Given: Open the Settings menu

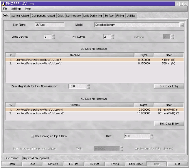Looking at the screenshot, I should coord(16,9).
